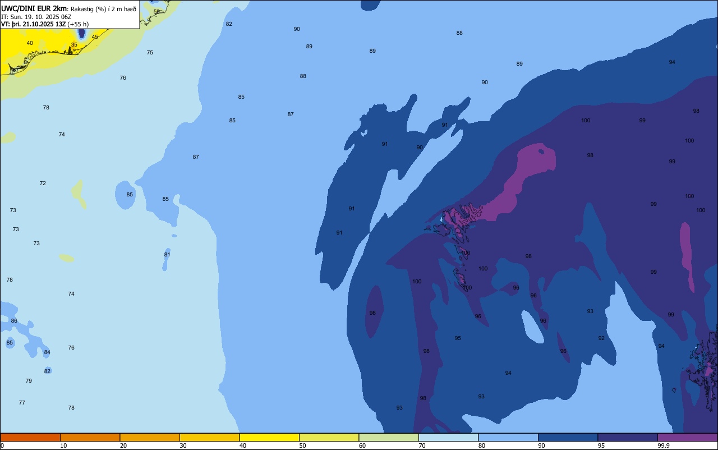
Task: Click the humidity value '86' on the map
Action: pyautogui.click(x=14, y=321)
